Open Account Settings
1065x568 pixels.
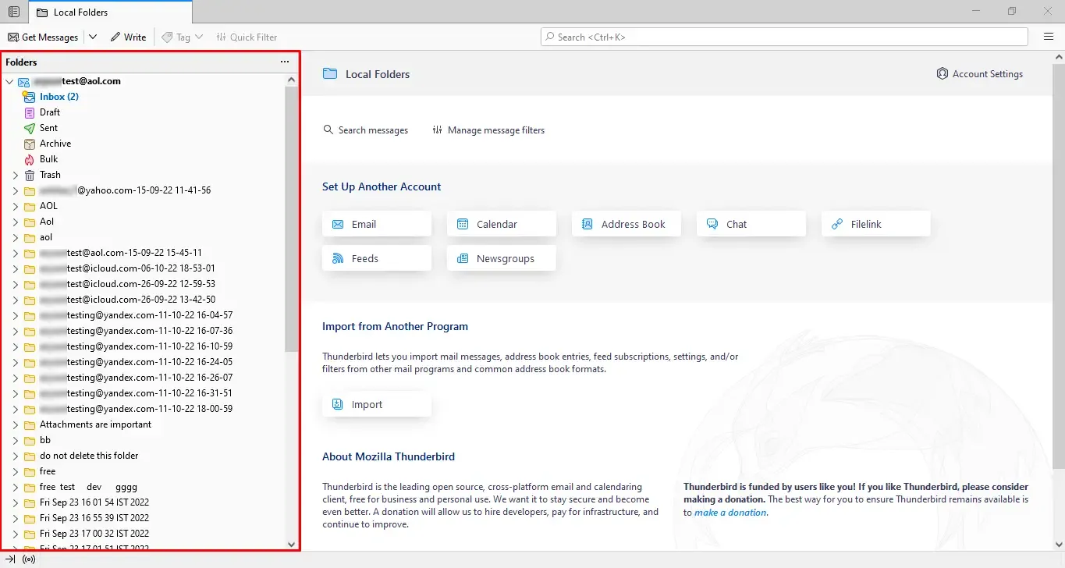[980, 74]
